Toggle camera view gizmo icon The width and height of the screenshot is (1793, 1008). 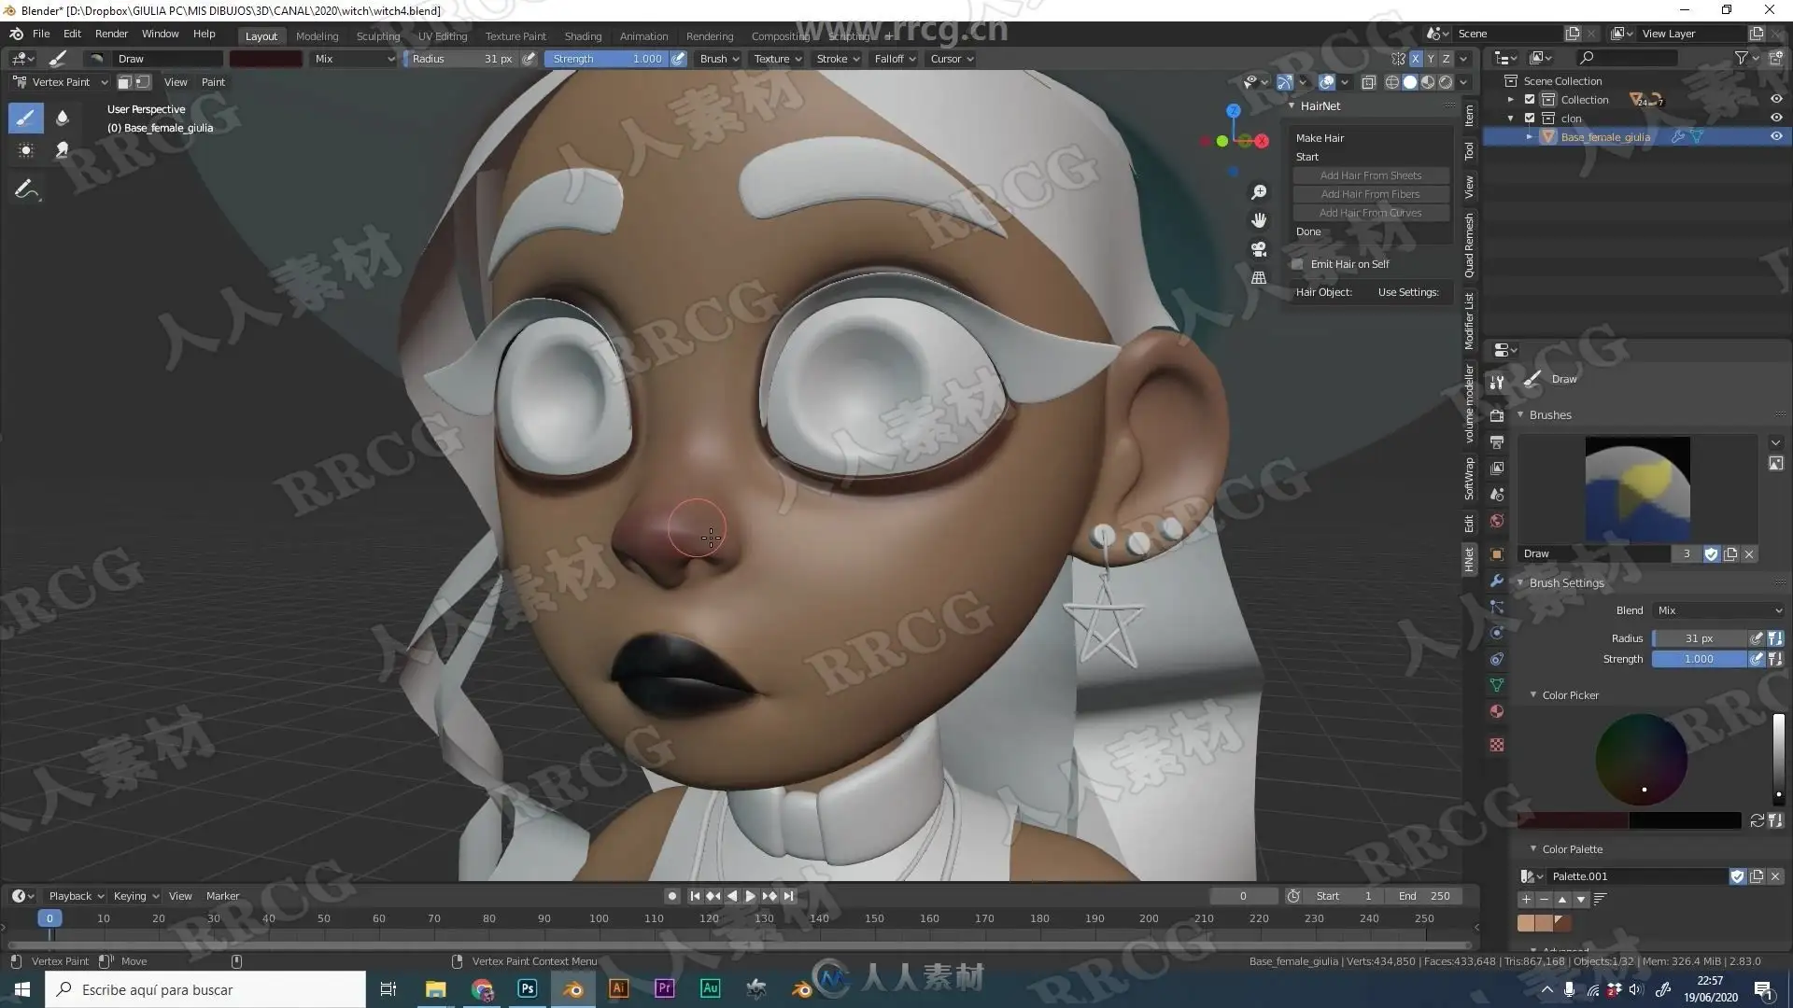click(1259, 249)
